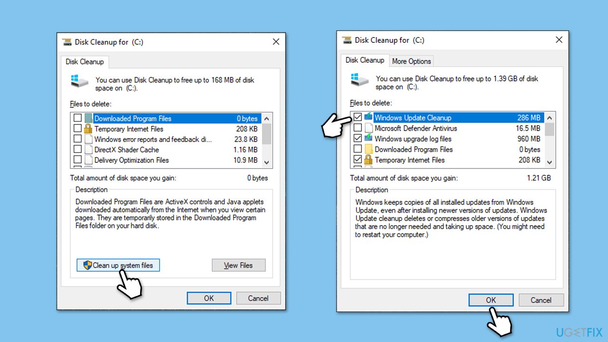
Task: Click Cancel in right Disk Cleanup window
Action: (541, 300)
